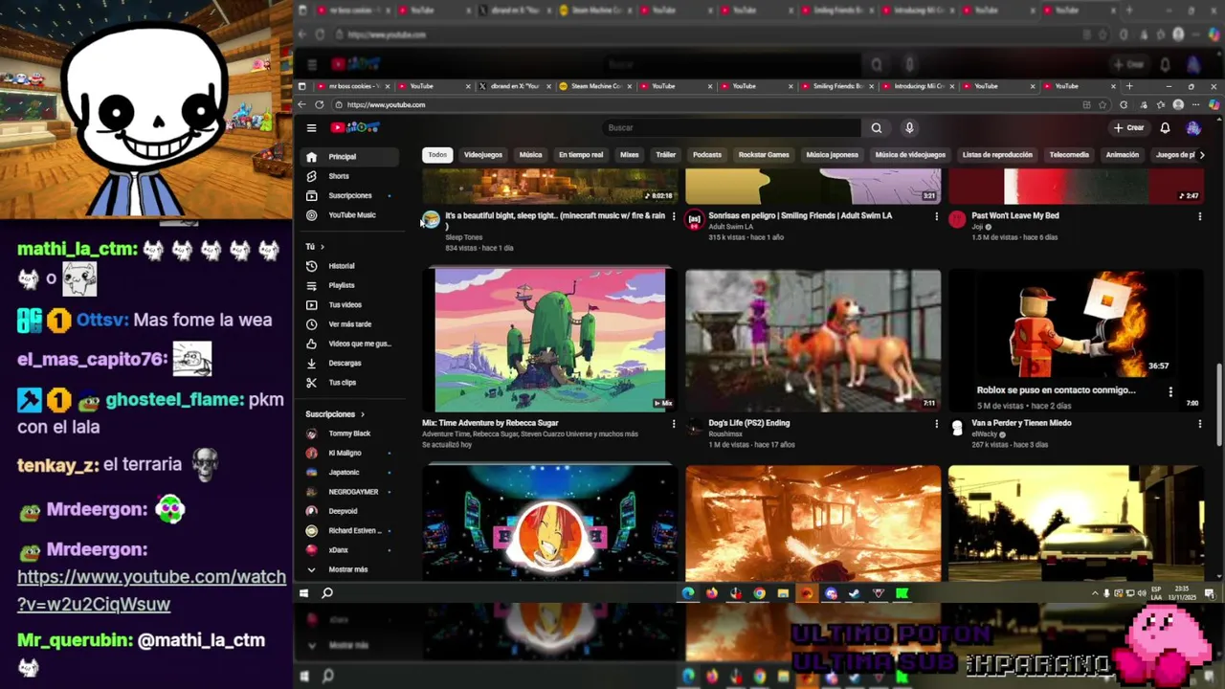Open Chrome from the taskbar
1225x689 pixels.
pos(759,593)
